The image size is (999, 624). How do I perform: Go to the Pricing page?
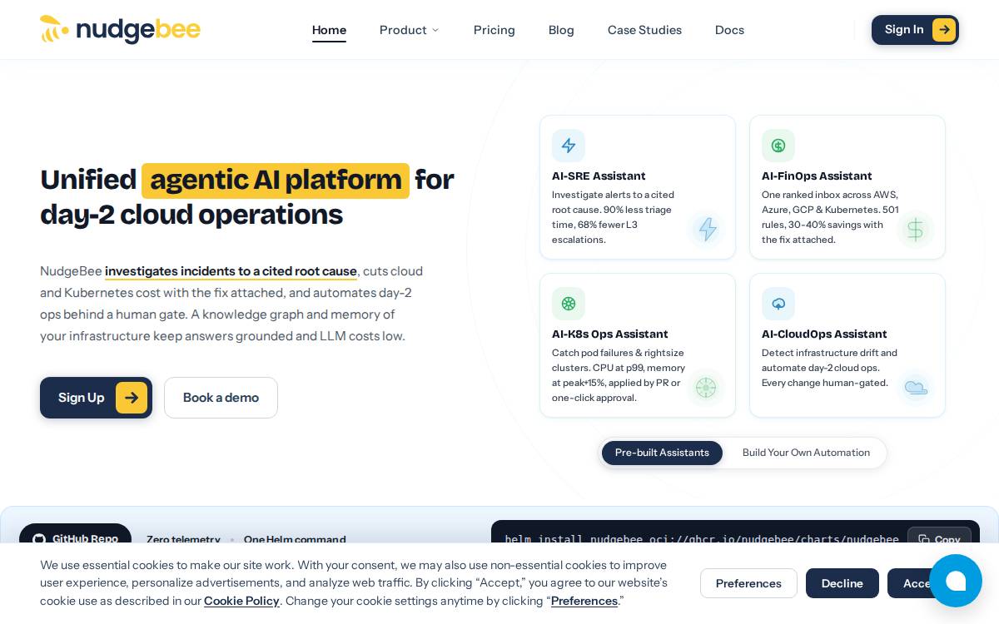point(495,30)
